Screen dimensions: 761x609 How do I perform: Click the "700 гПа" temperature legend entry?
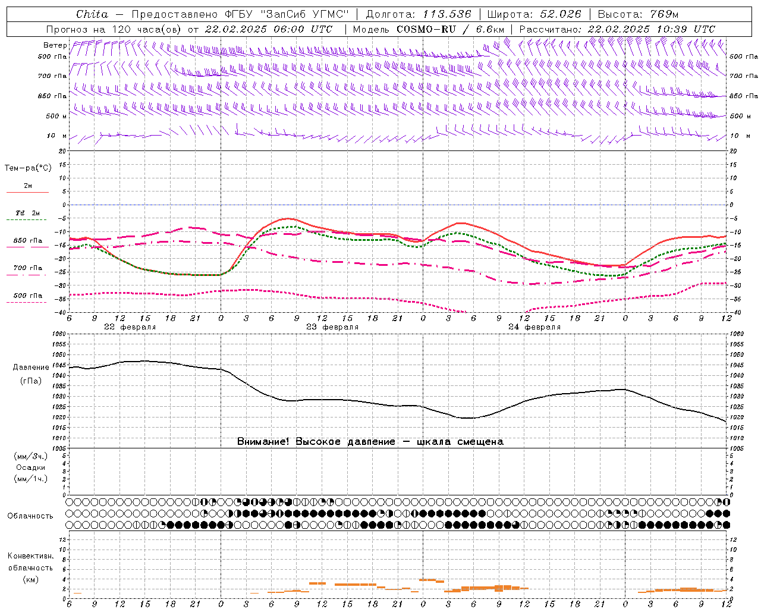point(28,268)
